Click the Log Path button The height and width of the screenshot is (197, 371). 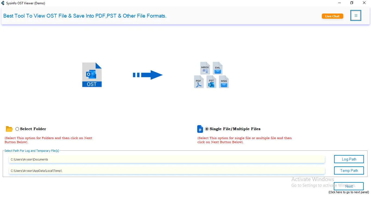[349, 159]
